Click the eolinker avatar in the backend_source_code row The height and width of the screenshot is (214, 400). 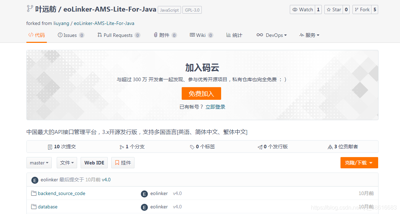tap(144, 194)
